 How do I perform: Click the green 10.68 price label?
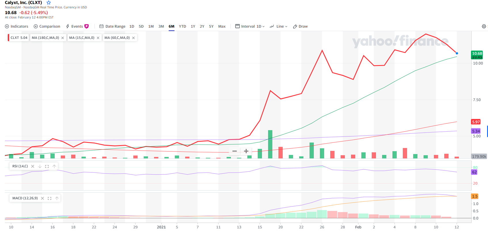(477, 53)
